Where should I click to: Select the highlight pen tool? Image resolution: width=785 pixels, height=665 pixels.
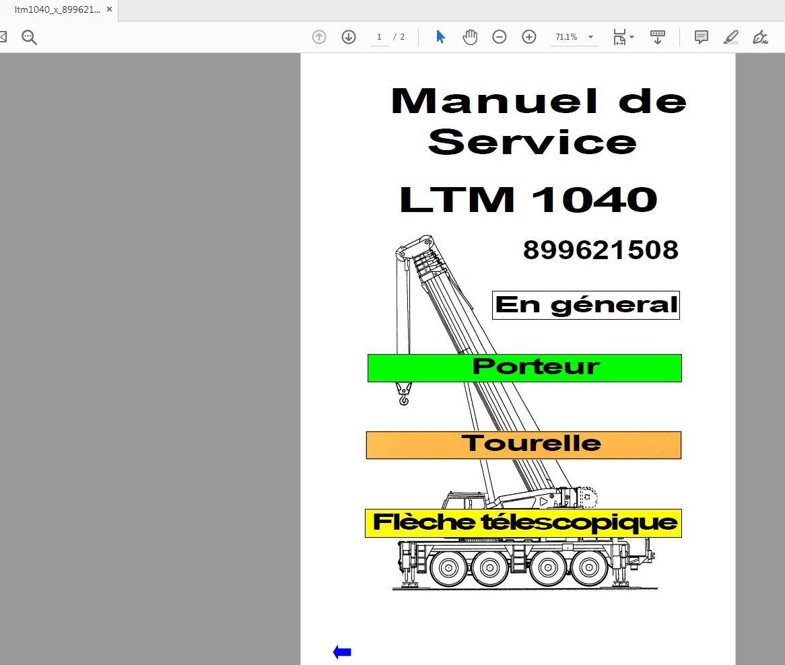pyautogui.click(x=731, y=37)
